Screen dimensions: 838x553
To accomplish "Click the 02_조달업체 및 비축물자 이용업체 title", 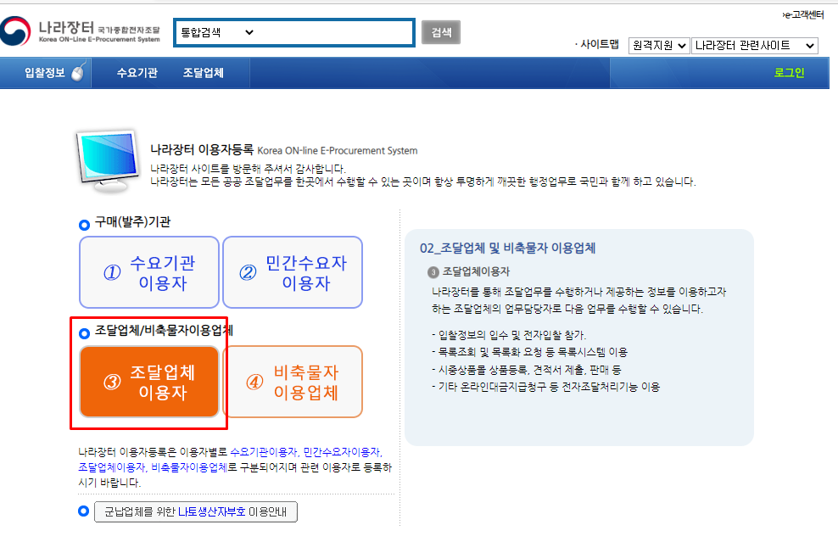I will [x=508, y=248].
